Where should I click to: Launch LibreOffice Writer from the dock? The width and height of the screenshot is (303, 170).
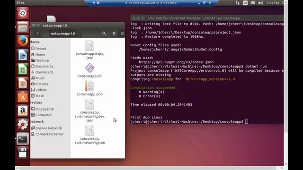23,55
